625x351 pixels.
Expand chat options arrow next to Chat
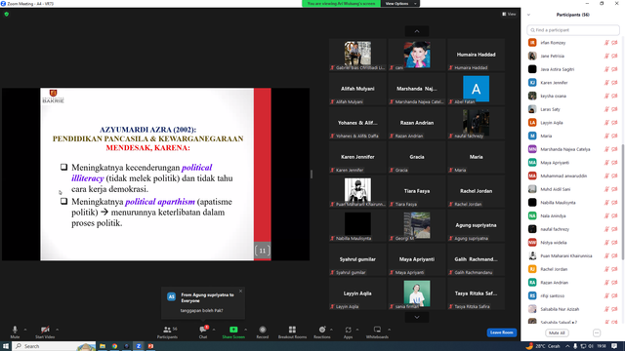214,330
